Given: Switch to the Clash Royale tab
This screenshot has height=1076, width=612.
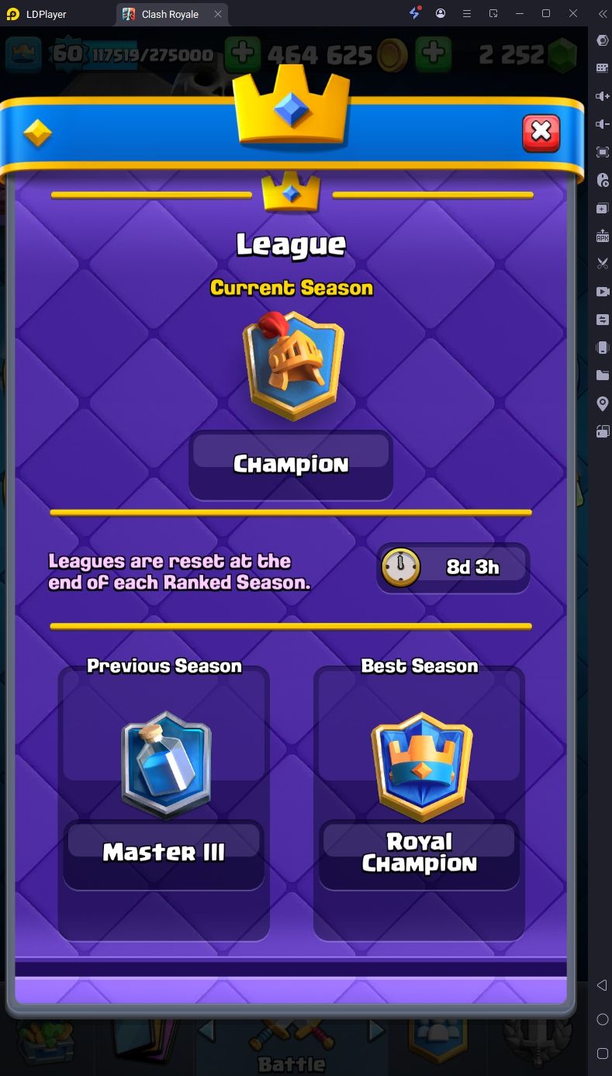Looking at the screenshot, I should [171, 14].
